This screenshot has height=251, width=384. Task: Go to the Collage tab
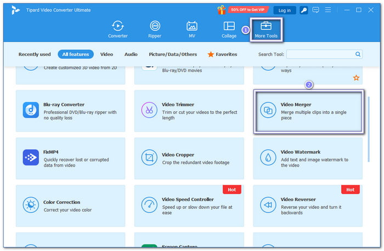coord(229,30)
